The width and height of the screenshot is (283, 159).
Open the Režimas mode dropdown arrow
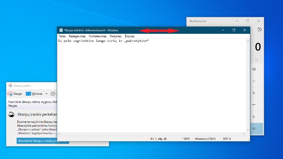pyautogui.click(x=46, y=94)
